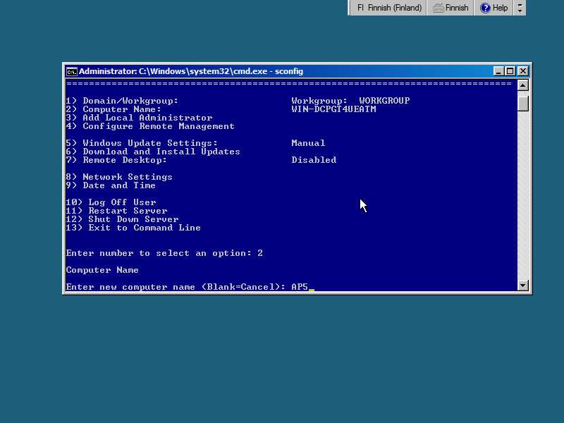Click the 'Network Settings' option text
The image size is (564, 423).
[127, 177]
